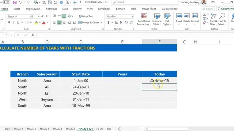Open Format as Table gallery

[x=157, y=19]
